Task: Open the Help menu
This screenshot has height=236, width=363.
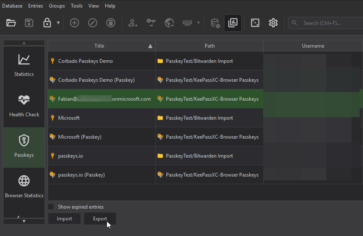Action: click(110, 6)
